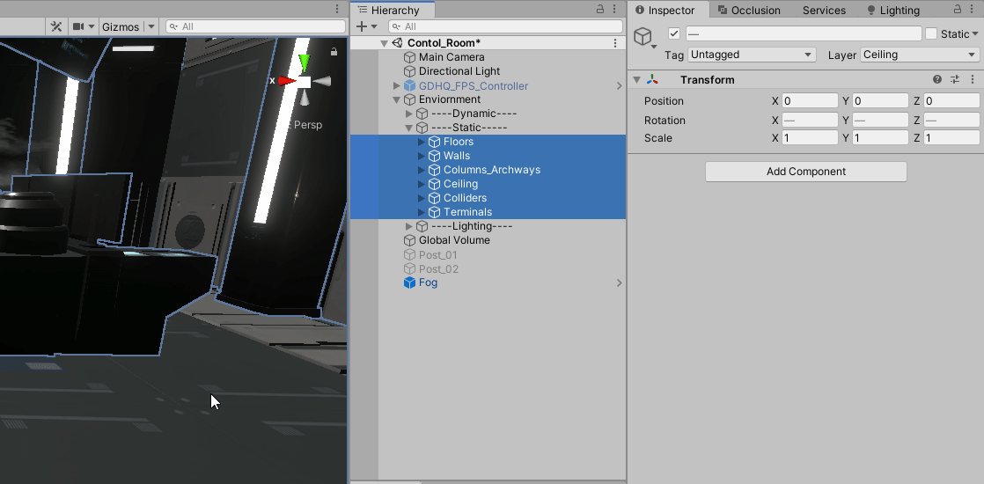
Task: Select the Hierarchy tab
Action: (393, 10)
